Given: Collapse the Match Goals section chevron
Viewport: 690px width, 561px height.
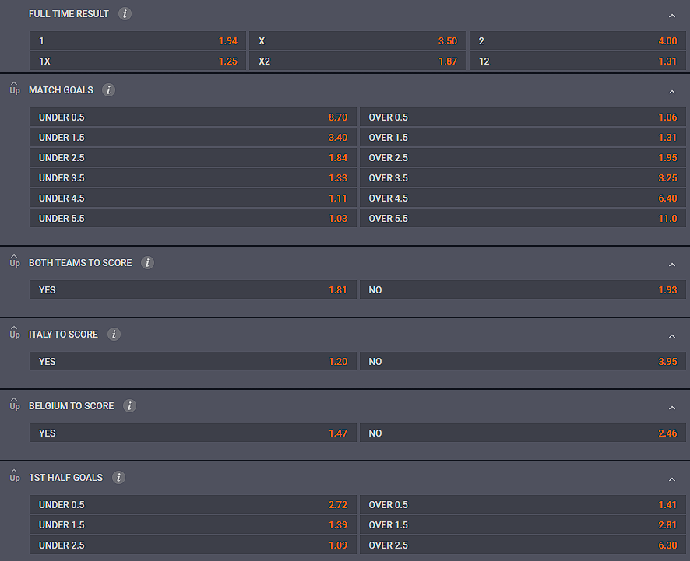Looking at the screenshot, I should [x=671, y=92].
